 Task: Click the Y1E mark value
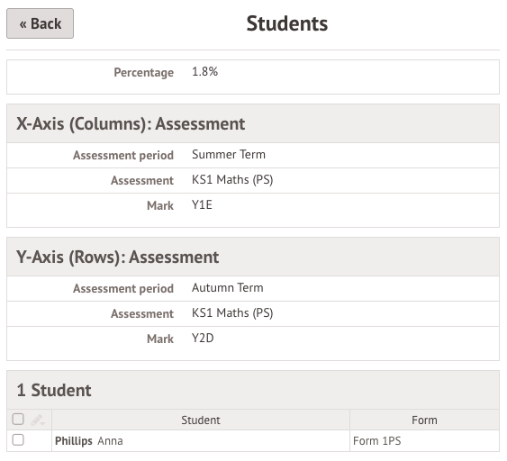(202, 205)
